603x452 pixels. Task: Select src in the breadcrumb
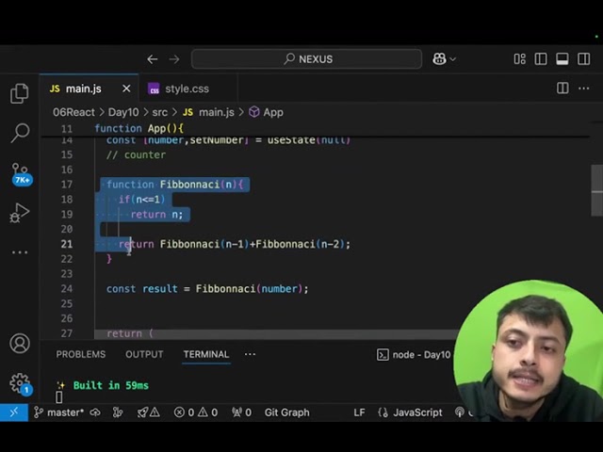click(159, 112)
